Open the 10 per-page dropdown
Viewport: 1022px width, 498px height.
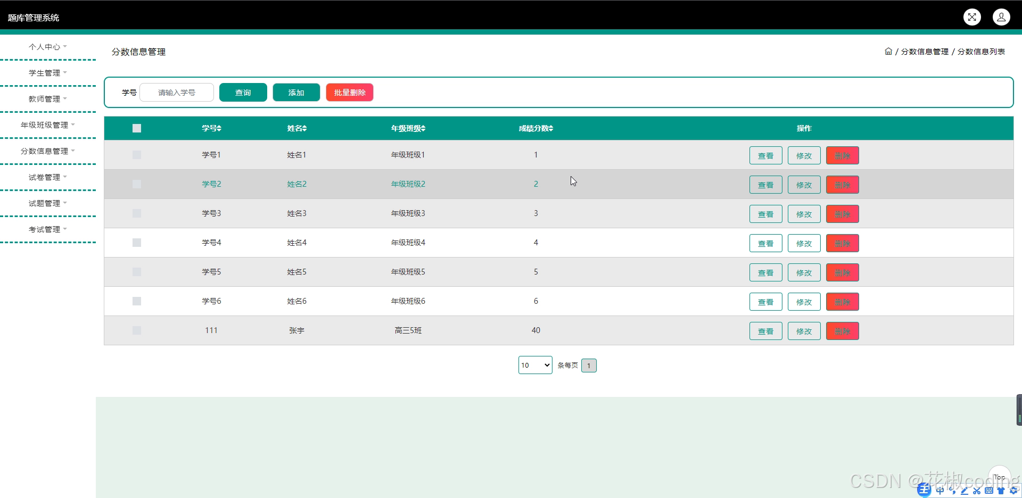535,365
